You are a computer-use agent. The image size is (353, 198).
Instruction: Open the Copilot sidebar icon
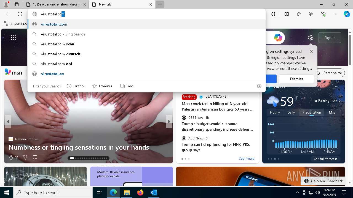347,14
